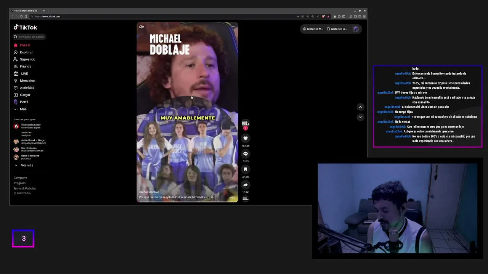Go back in the browser

pos(13,16)
